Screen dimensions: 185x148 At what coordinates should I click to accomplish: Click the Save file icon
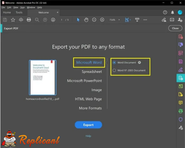(x=5, y=20)
